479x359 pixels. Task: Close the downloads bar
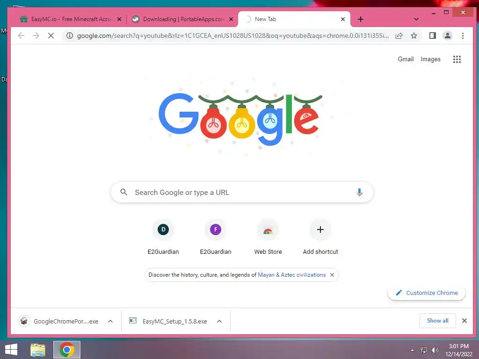click(464, 321)
